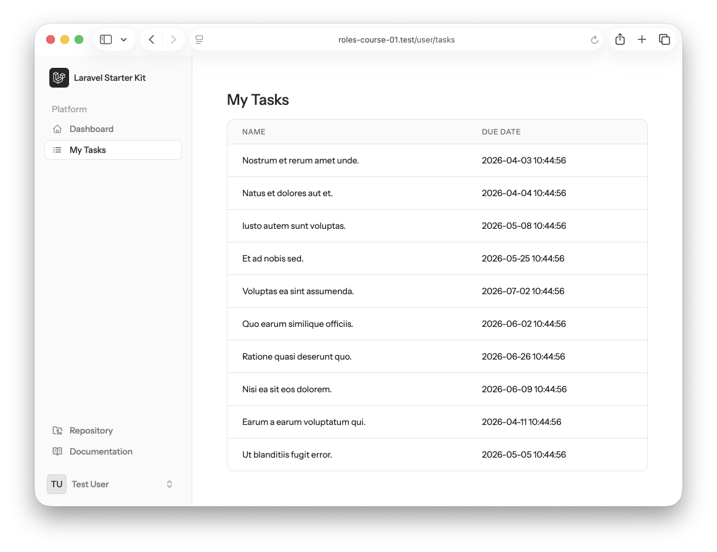Click the Dashboard home icon
Image resolution: width=717 pixels, height=552 pixels.
pos(57,129)
